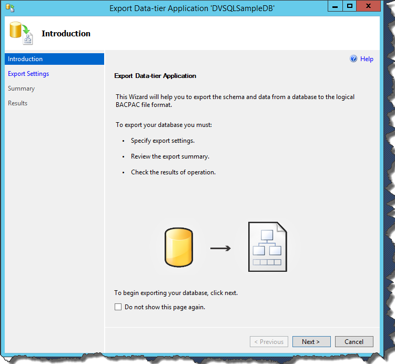Maximize the Export Data-tier Application window

(x=349, y=6)
